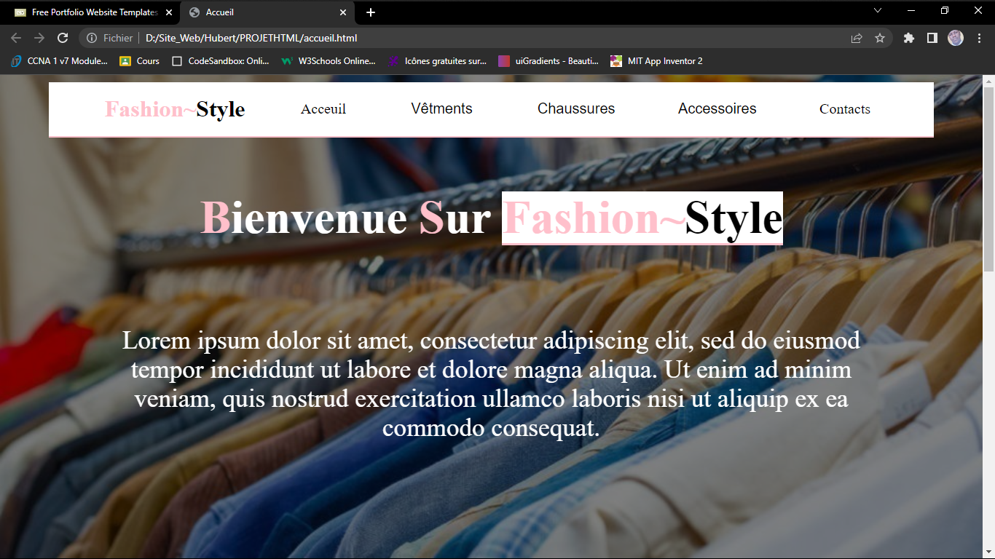Image resolution: width=995 pixels, height=559 pixels.
Task: Open the Vêtments menu item
Action: click(441, 109)
